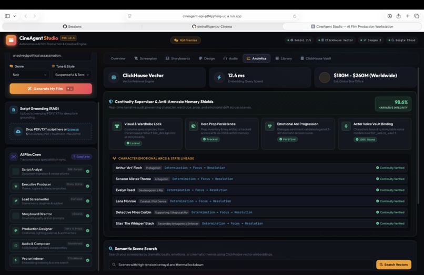This screenshot has height=275, width=424.
Task: Click the Script Analyst green checkmark
Action: [x=88, y=172]
